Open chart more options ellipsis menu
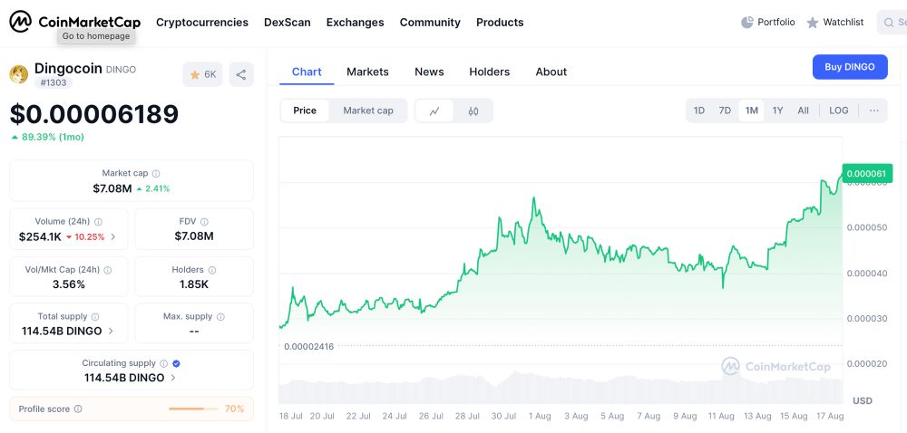The image size is (907, 433). click(873, 111)
